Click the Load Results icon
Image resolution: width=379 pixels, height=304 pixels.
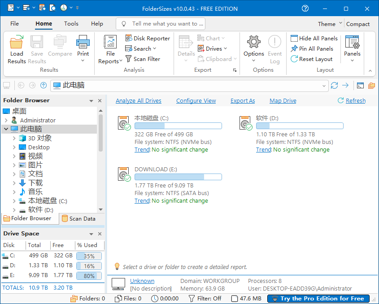[17, 43]
